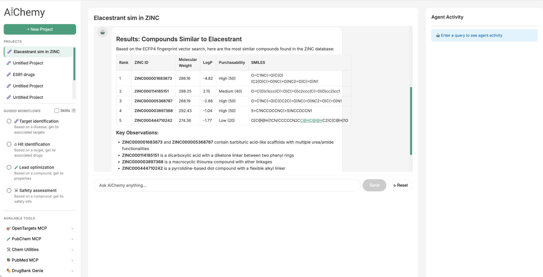Click the Safety assessment skull icon
Image resolution: width=543 pixels, height=277 pixels.
click(x=16, y=190)
